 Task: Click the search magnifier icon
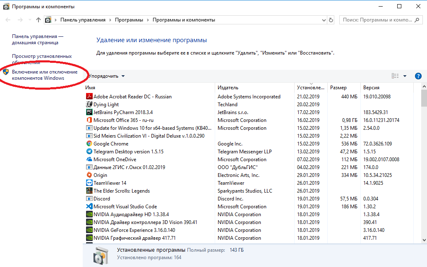click(417, 20)
